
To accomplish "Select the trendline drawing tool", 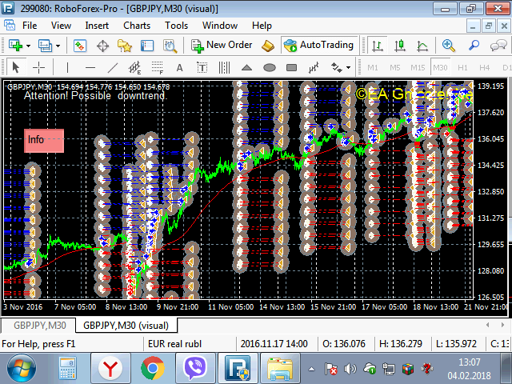I will [113, 67].
